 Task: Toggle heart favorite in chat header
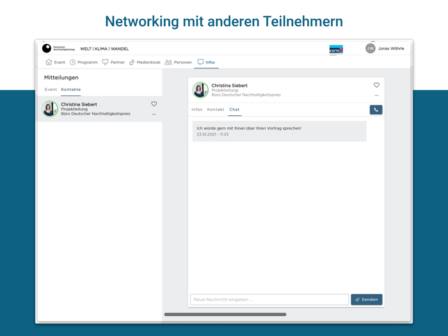[376, 85]
